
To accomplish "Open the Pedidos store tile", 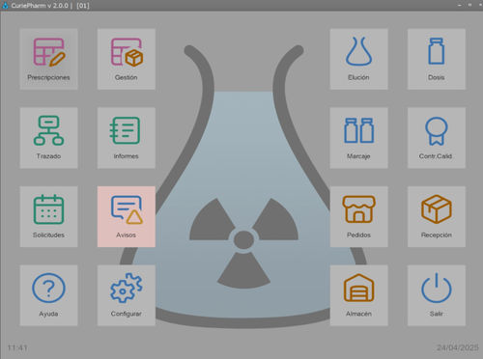I will coord(358,216).
